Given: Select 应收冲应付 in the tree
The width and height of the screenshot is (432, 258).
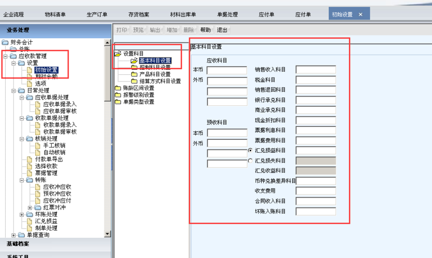Looking at the screenshot, I should 57,200.
